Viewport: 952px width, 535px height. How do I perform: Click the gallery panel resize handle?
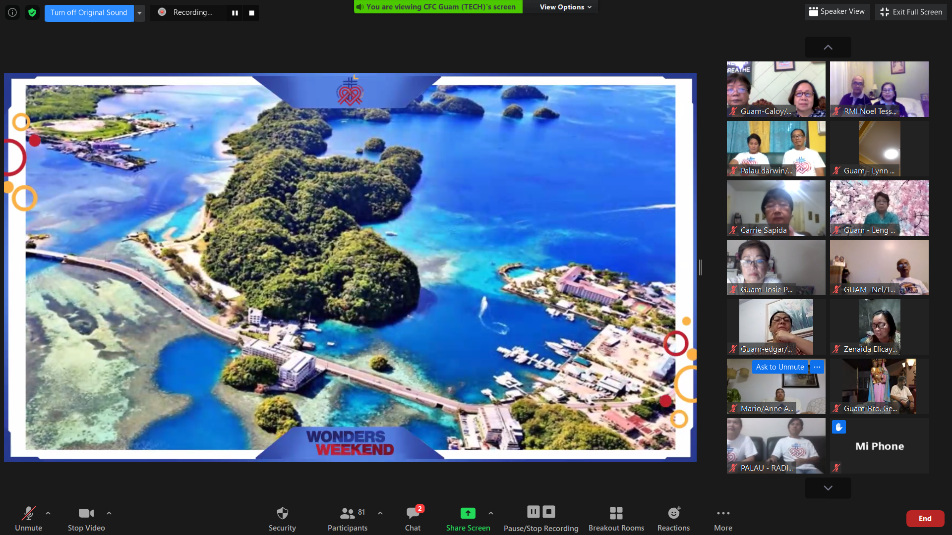point(700,267)
